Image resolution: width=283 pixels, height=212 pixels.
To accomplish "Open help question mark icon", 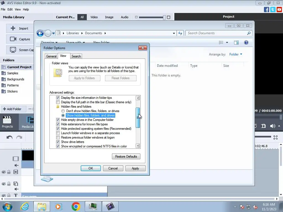I will (246, 43).
